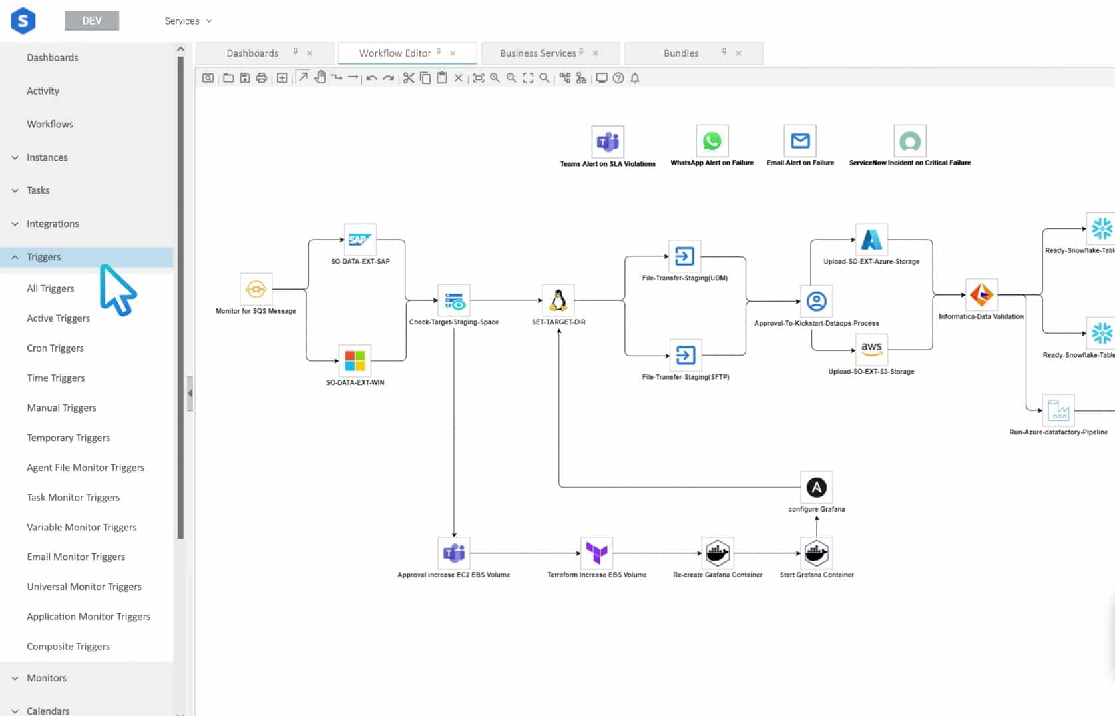Select Upload-SO-EXT-S3-Storage aws node
This screenshot has width=1115, height=716.
[871, 350]
